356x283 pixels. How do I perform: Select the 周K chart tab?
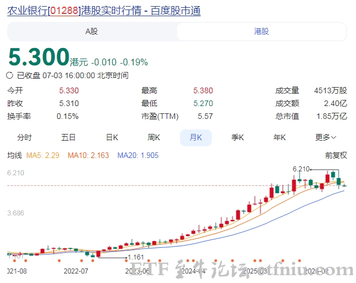(x=154, y=137)
